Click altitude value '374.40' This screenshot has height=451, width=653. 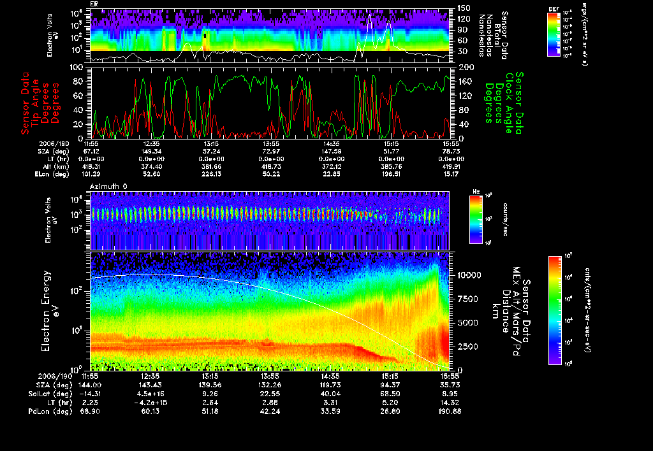click(x=152, y=166)
